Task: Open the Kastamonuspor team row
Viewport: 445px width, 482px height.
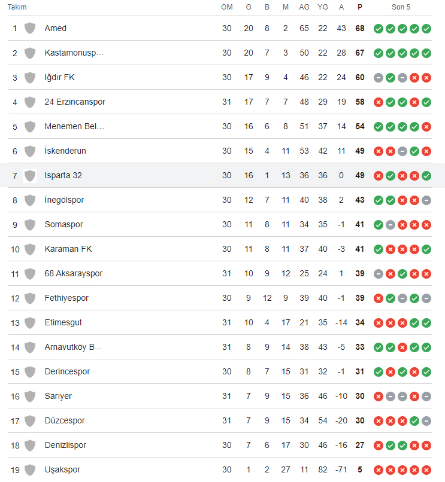Action: 220,53
